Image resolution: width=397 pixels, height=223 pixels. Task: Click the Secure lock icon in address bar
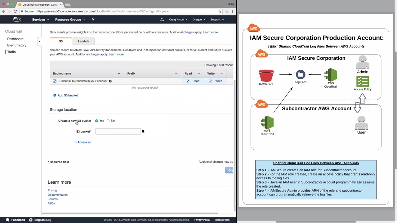[x=22, y=11]
